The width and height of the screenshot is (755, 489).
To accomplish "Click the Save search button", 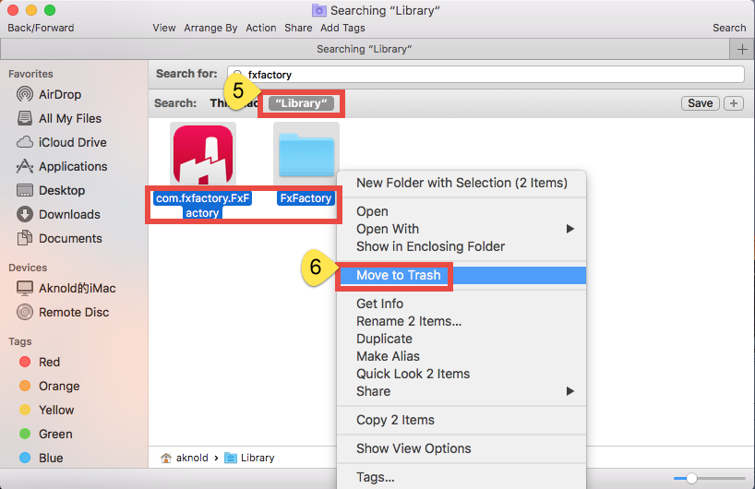I will pyautogui.click(x=701, y=103).
